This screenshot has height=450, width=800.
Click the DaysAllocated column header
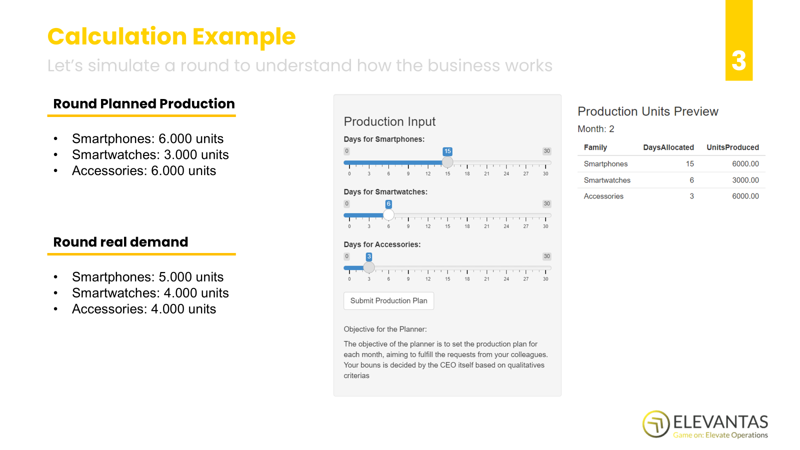tap(668, 147)
